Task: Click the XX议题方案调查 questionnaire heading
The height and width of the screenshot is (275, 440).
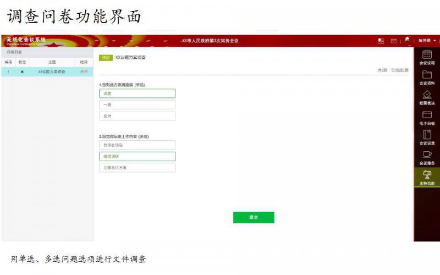Action: click(x=130, y=58)
